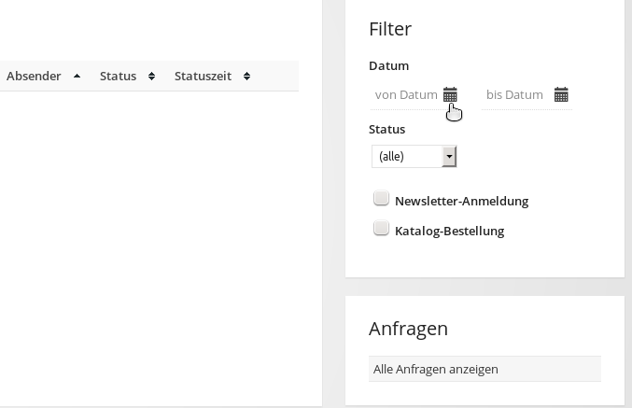Focus the bis Datum input field

(x=514, y=94)
